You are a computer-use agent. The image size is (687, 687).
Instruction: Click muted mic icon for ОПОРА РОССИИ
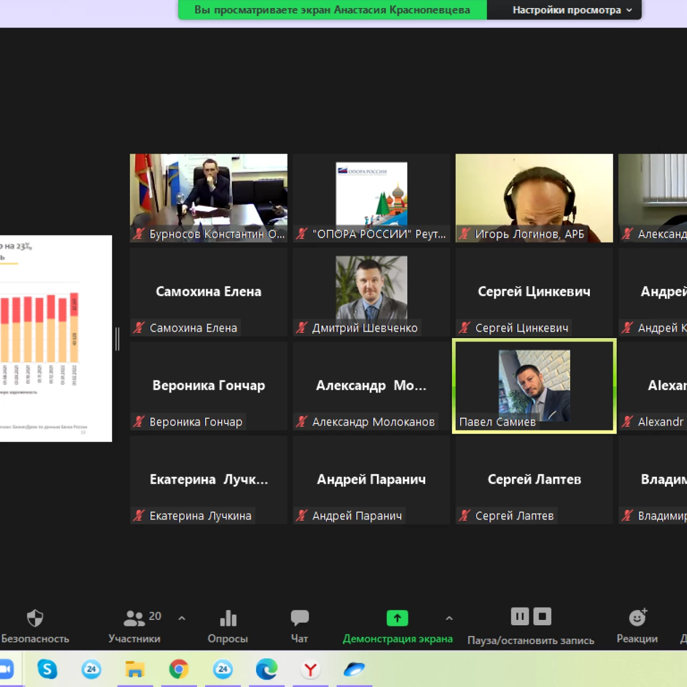(x=302, y=234)
